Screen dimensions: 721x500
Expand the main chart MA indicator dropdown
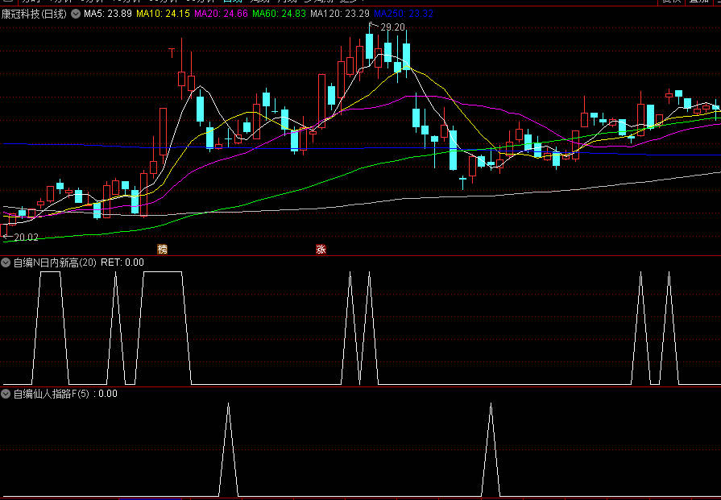(x=76, y=14)
